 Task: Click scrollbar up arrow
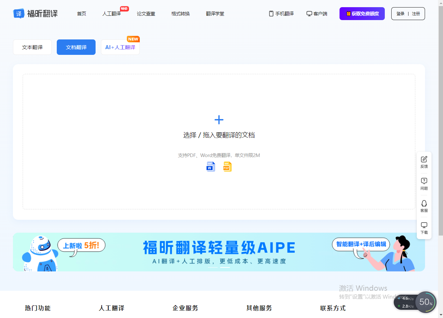pyautogui.click(x=440, y=3)
